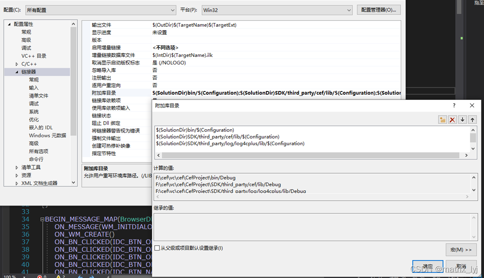Cancel with the 取消 button

(461, 266)
